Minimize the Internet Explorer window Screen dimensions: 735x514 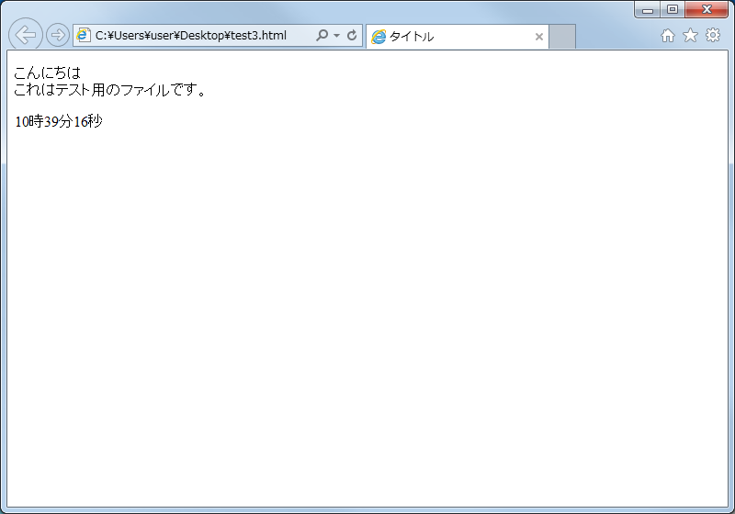click(648, 9)
